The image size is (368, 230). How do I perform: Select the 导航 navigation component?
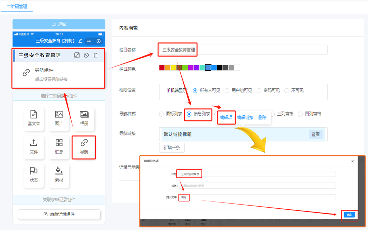tap(84, 147)
